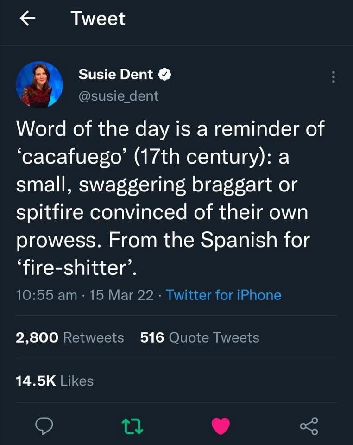
Task: Go back using the left arrow
Action: pos(29,19)
